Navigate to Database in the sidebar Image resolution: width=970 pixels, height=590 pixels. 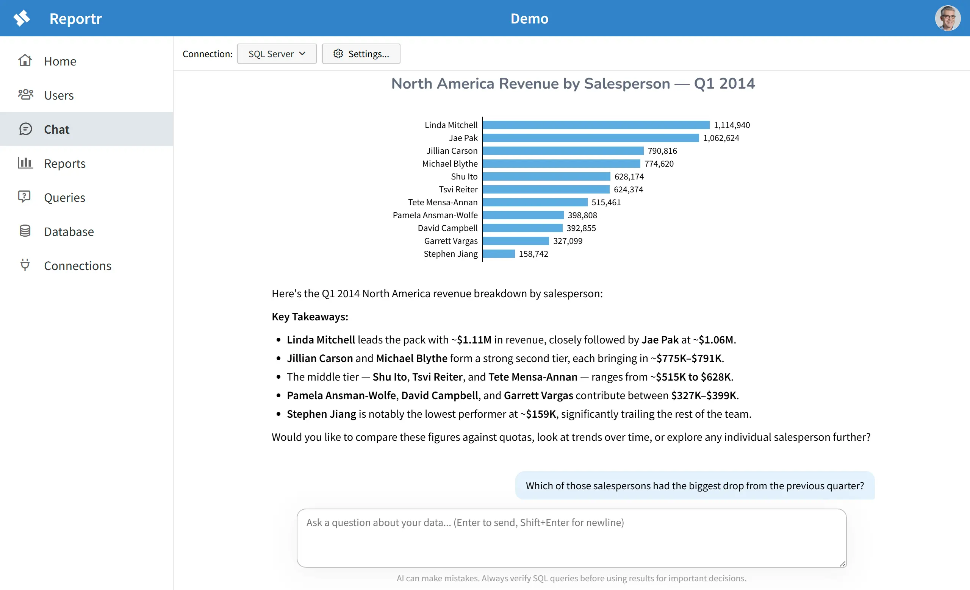pyautogui.click(x=69, y=231)
